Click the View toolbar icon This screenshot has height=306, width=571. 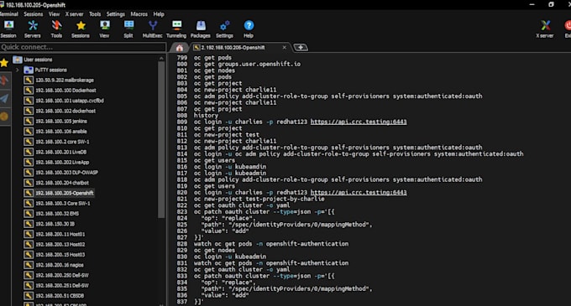tap(104, 29)
